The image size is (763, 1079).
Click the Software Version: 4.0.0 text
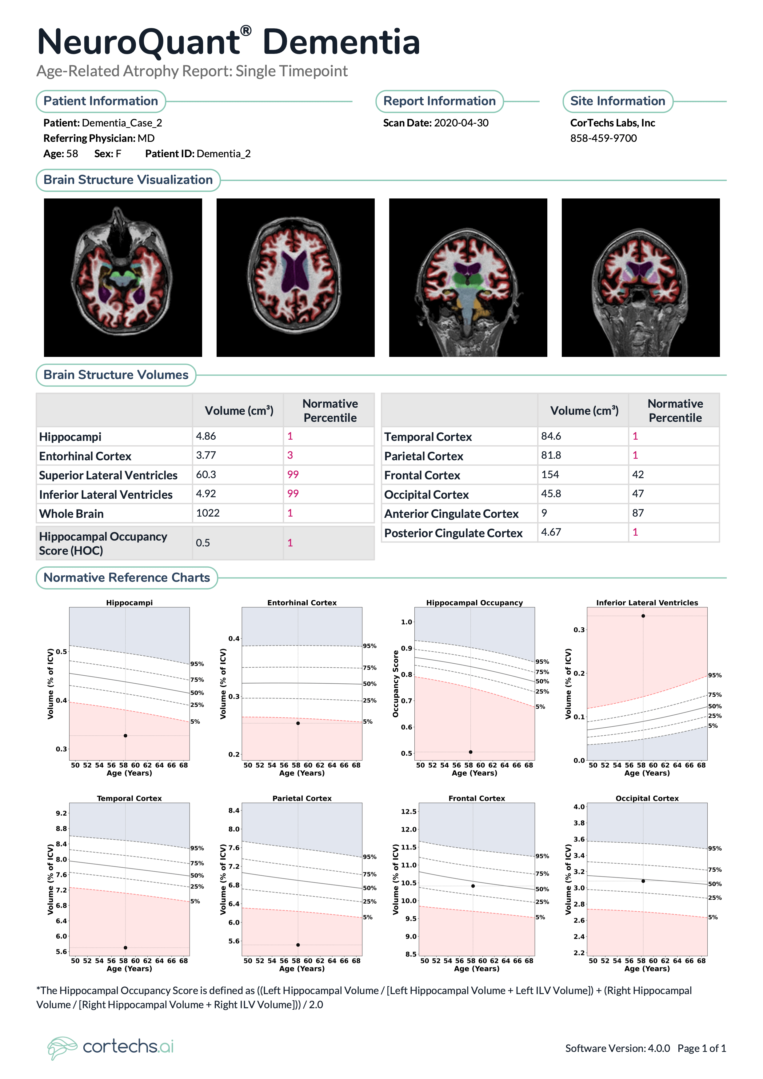(x=617, y=1049)
